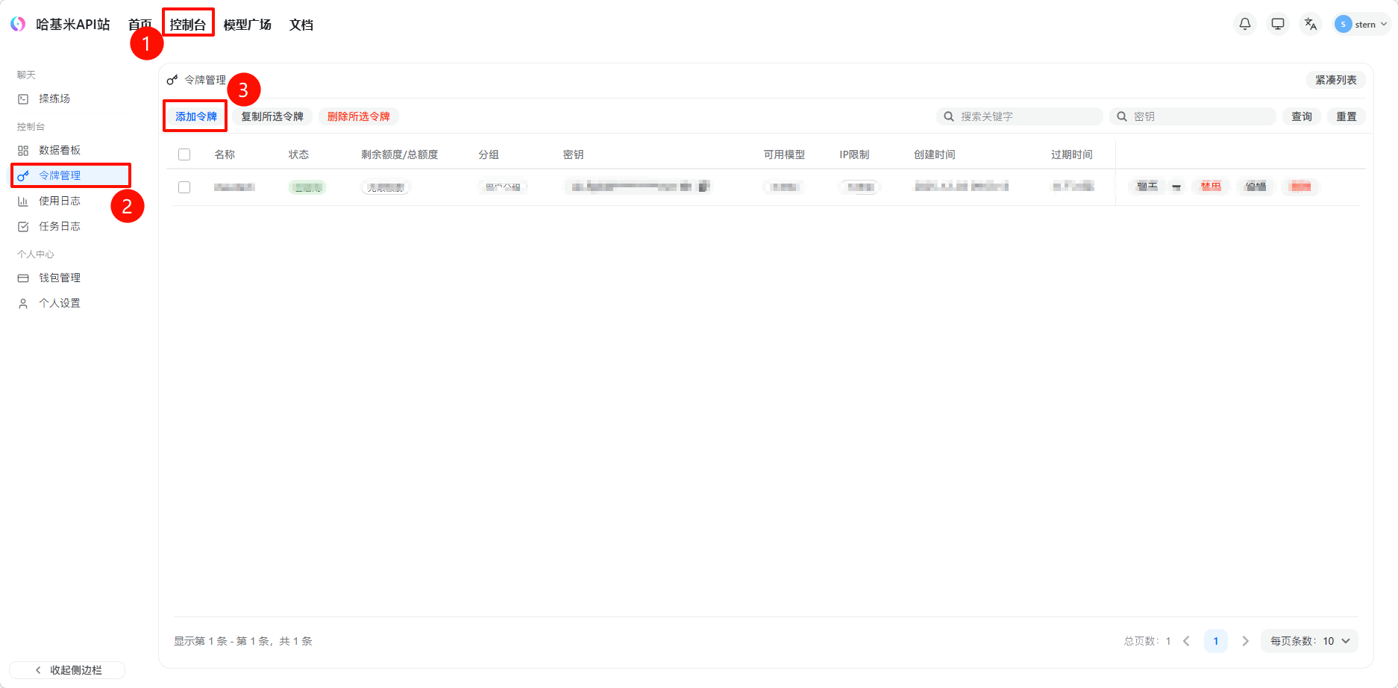Open 模型广场 navigation tab

pyautogui.click(x=248, y=25)
